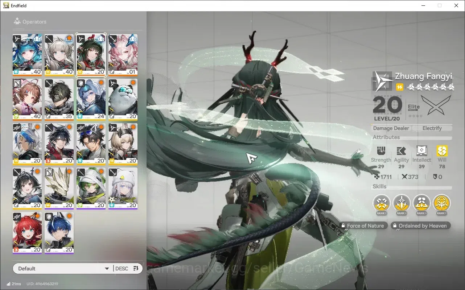
Task: Click the Zhuang Fangyi name text
Action: (424, 76)
